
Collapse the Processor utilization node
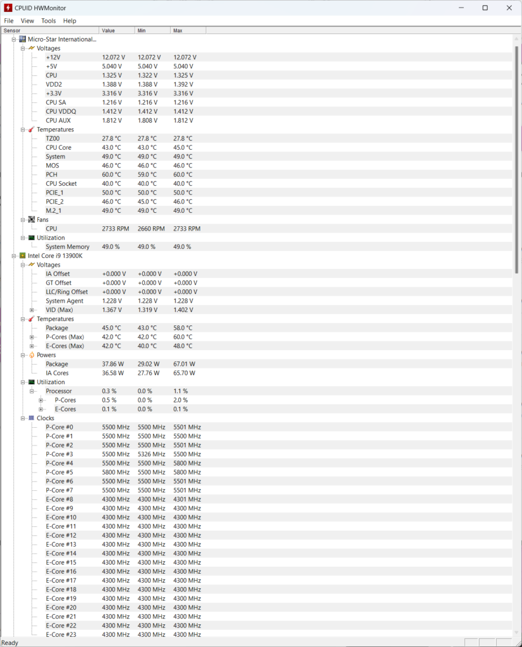point(32,391)
